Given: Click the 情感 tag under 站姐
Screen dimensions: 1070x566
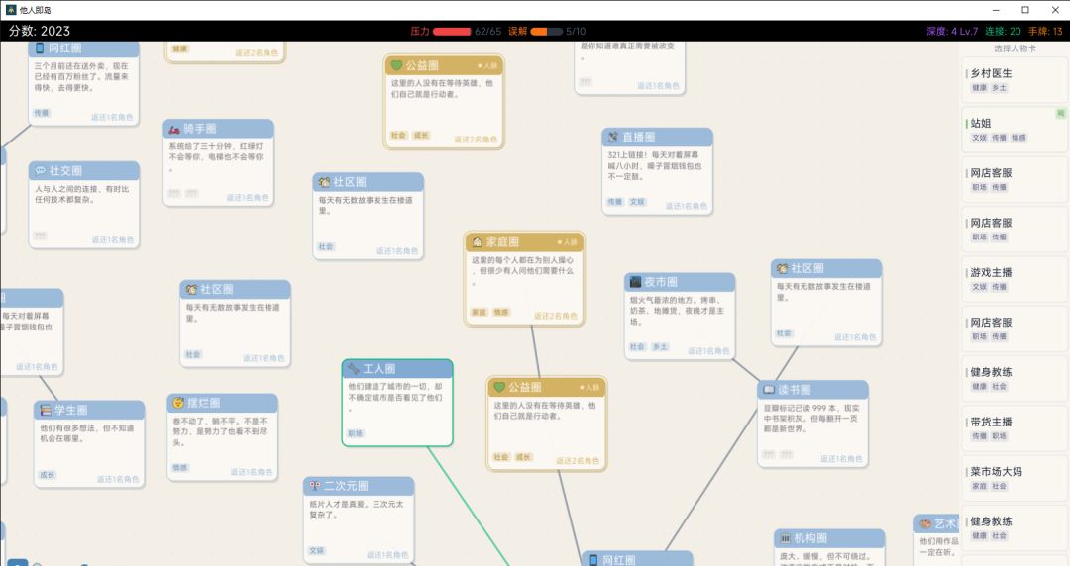Looking at the screenshot, I should 1018,138.
